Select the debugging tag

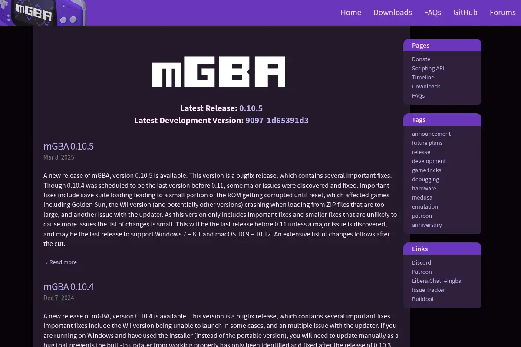click(425, 179)
